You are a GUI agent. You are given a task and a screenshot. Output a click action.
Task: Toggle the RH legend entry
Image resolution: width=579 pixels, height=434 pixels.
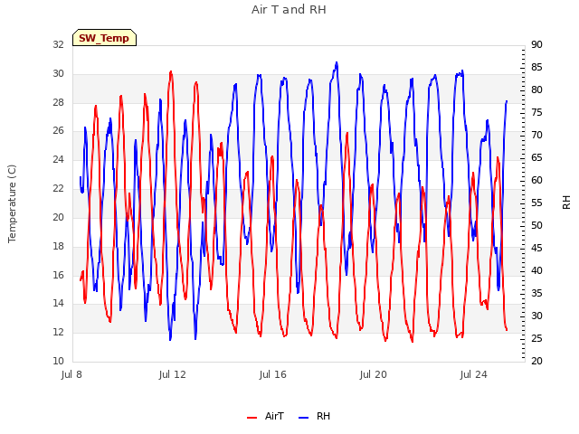point(314,416)
